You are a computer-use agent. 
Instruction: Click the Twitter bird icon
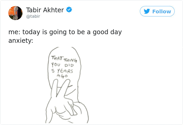(147, 11)
